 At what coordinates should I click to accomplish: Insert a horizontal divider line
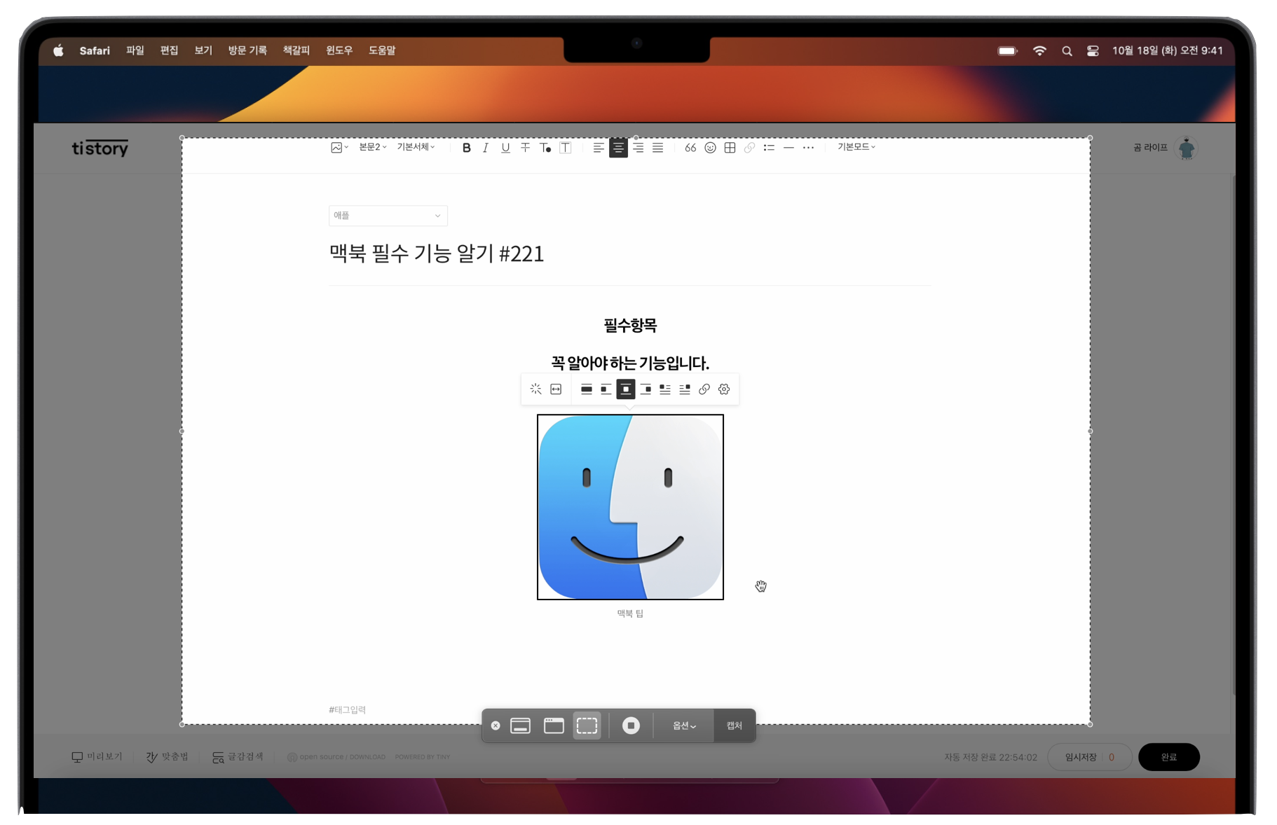click(x=788, y=148)
